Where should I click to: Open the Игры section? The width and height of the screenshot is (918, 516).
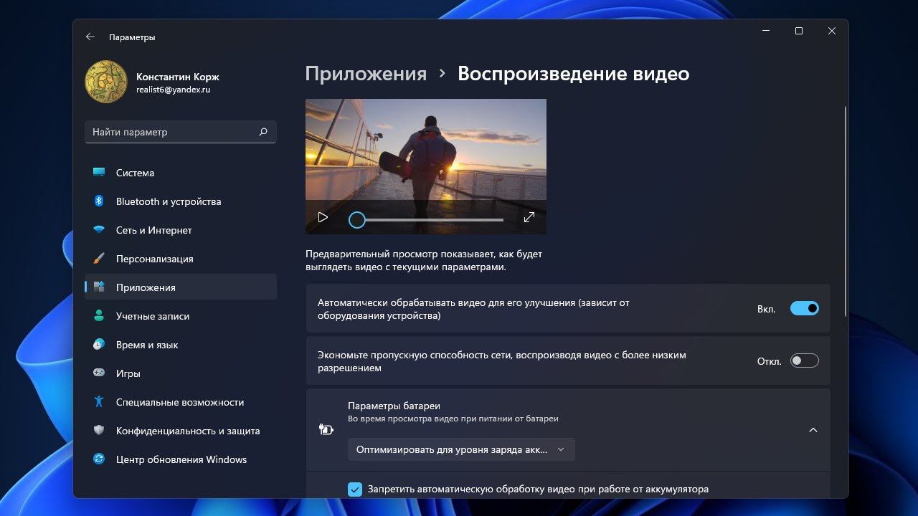tap(181, 373)
